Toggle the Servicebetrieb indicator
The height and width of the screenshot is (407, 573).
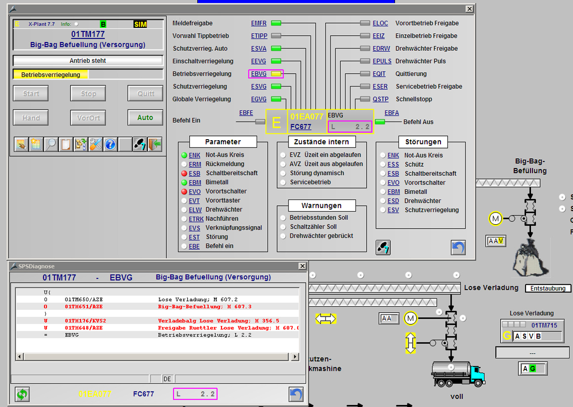[284, 182]
